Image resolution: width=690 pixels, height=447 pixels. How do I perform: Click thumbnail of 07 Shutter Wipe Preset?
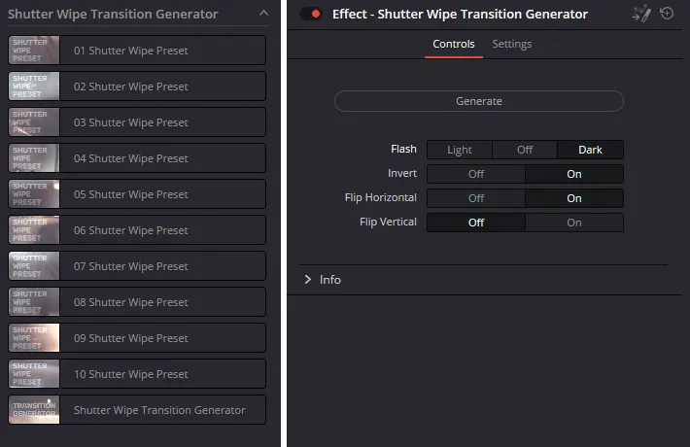tap(34, 265)
